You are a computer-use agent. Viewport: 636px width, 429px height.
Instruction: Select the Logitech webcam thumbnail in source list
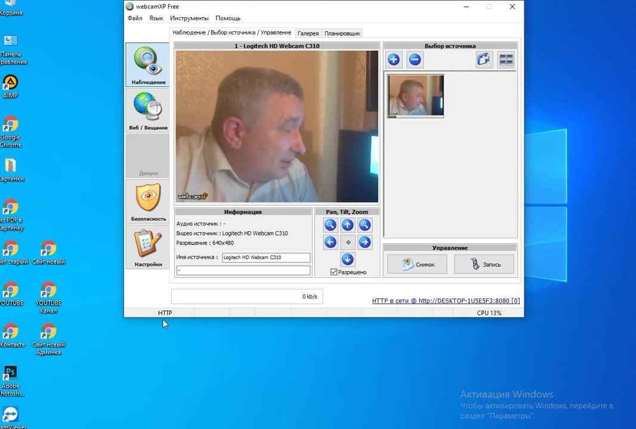click(416, 96)
